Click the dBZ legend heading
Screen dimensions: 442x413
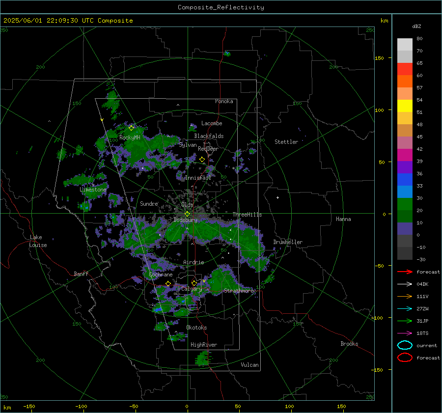click(x=416, y=26)
